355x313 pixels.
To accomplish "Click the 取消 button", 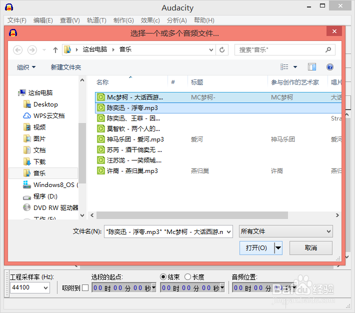I will [311, 248].
